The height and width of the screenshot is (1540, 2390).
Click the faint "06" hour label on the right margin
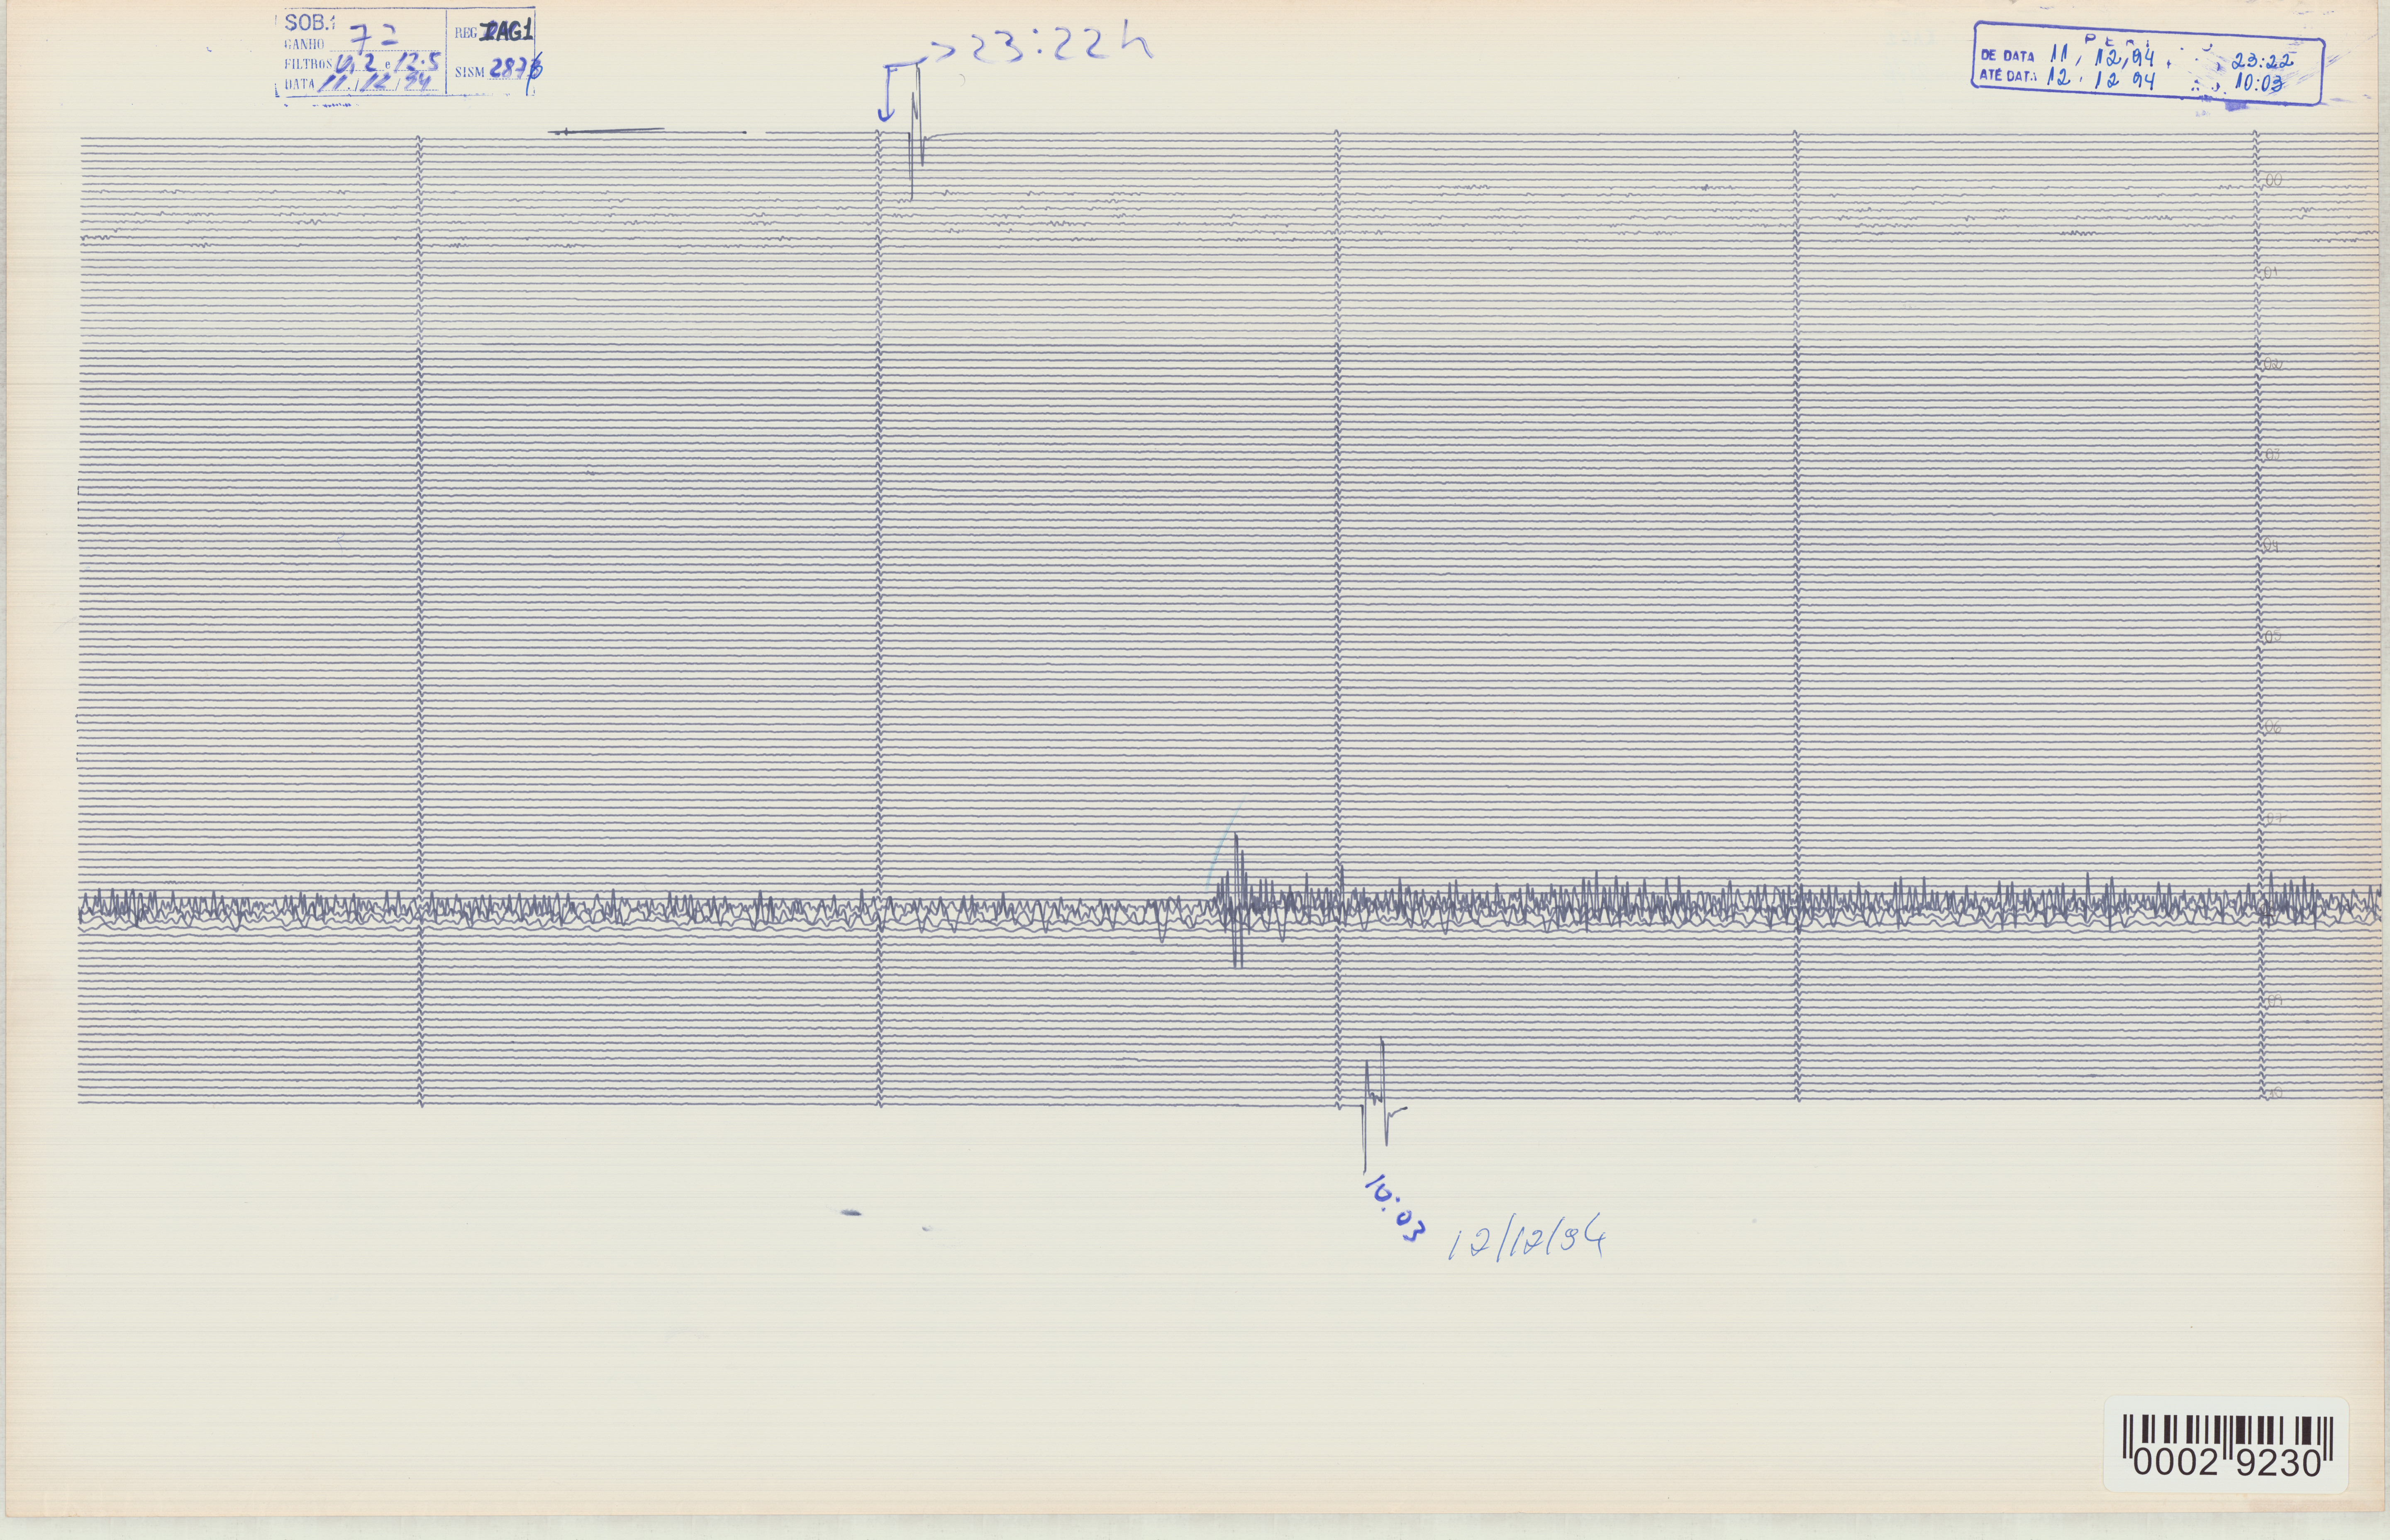[x=2272, y=727]
